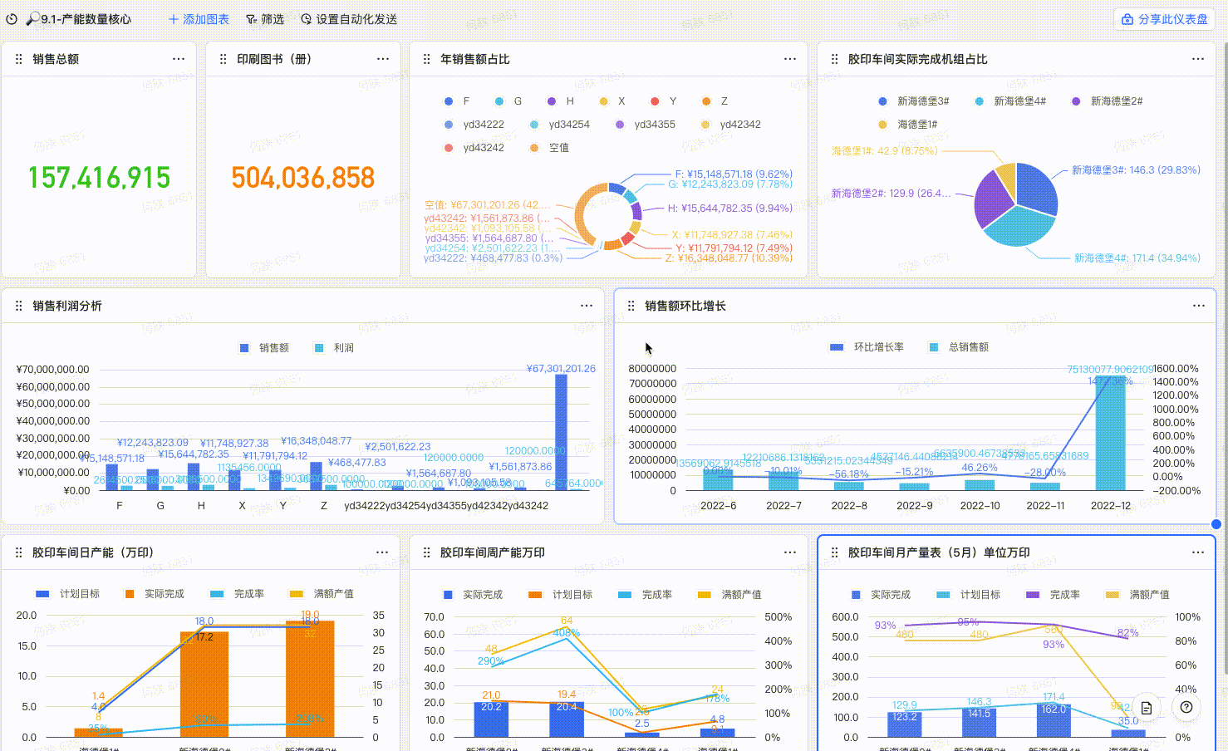
Task: Click the clock history icon beside dashboard title
Action: point(12,19)
